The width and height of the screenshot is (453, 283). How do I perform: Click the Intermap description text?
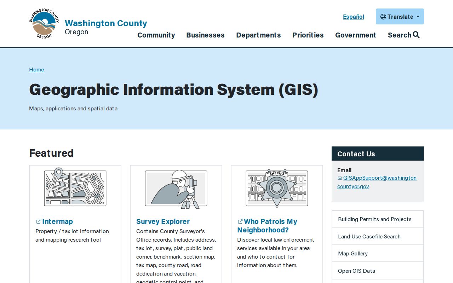point(72,236)
